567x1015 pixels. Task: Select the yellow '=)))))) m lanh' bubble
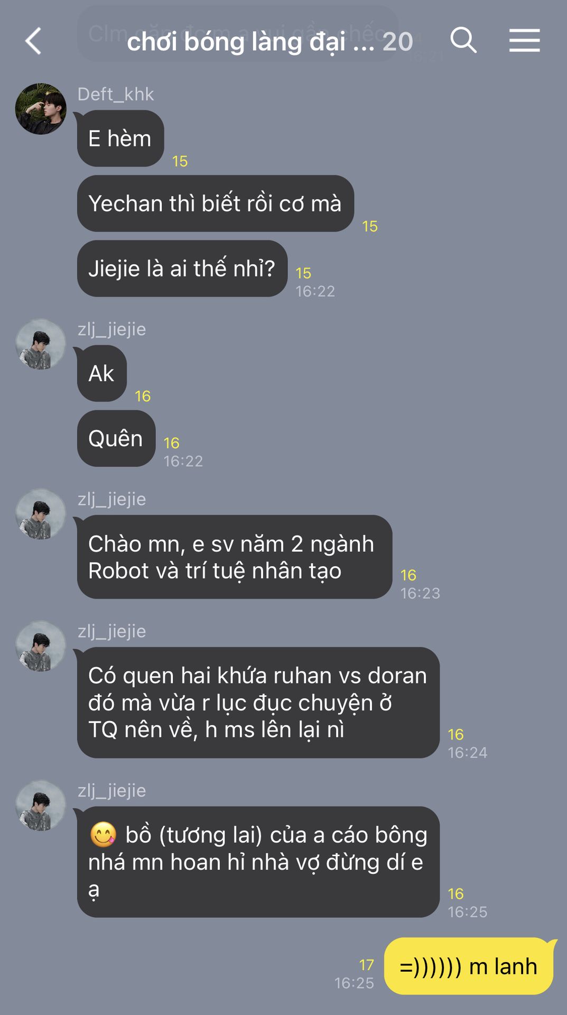[x=469, y=966]
